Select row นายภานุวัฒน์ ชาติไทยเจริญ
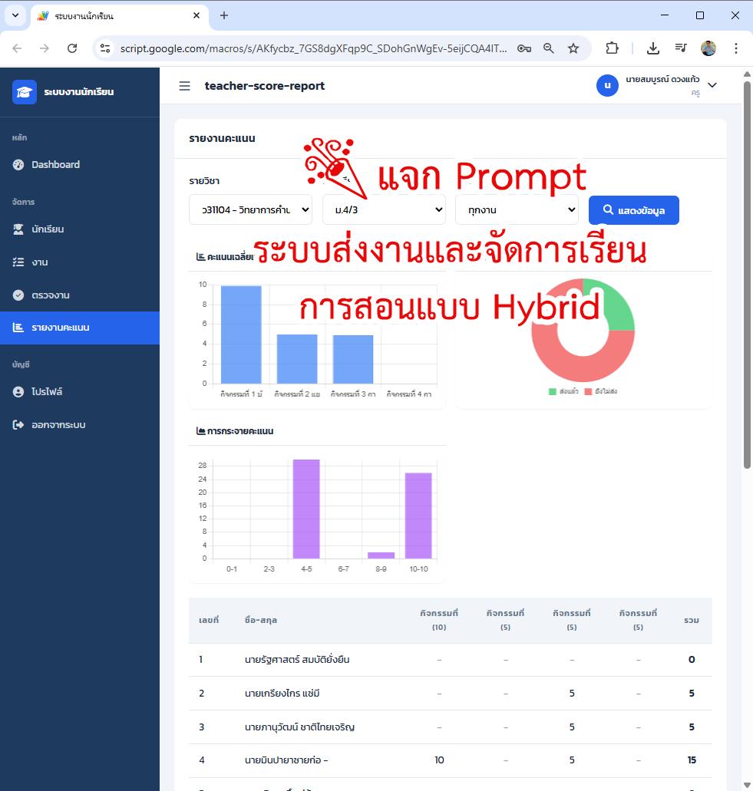The image size is (753, 791). coord(450,727)
